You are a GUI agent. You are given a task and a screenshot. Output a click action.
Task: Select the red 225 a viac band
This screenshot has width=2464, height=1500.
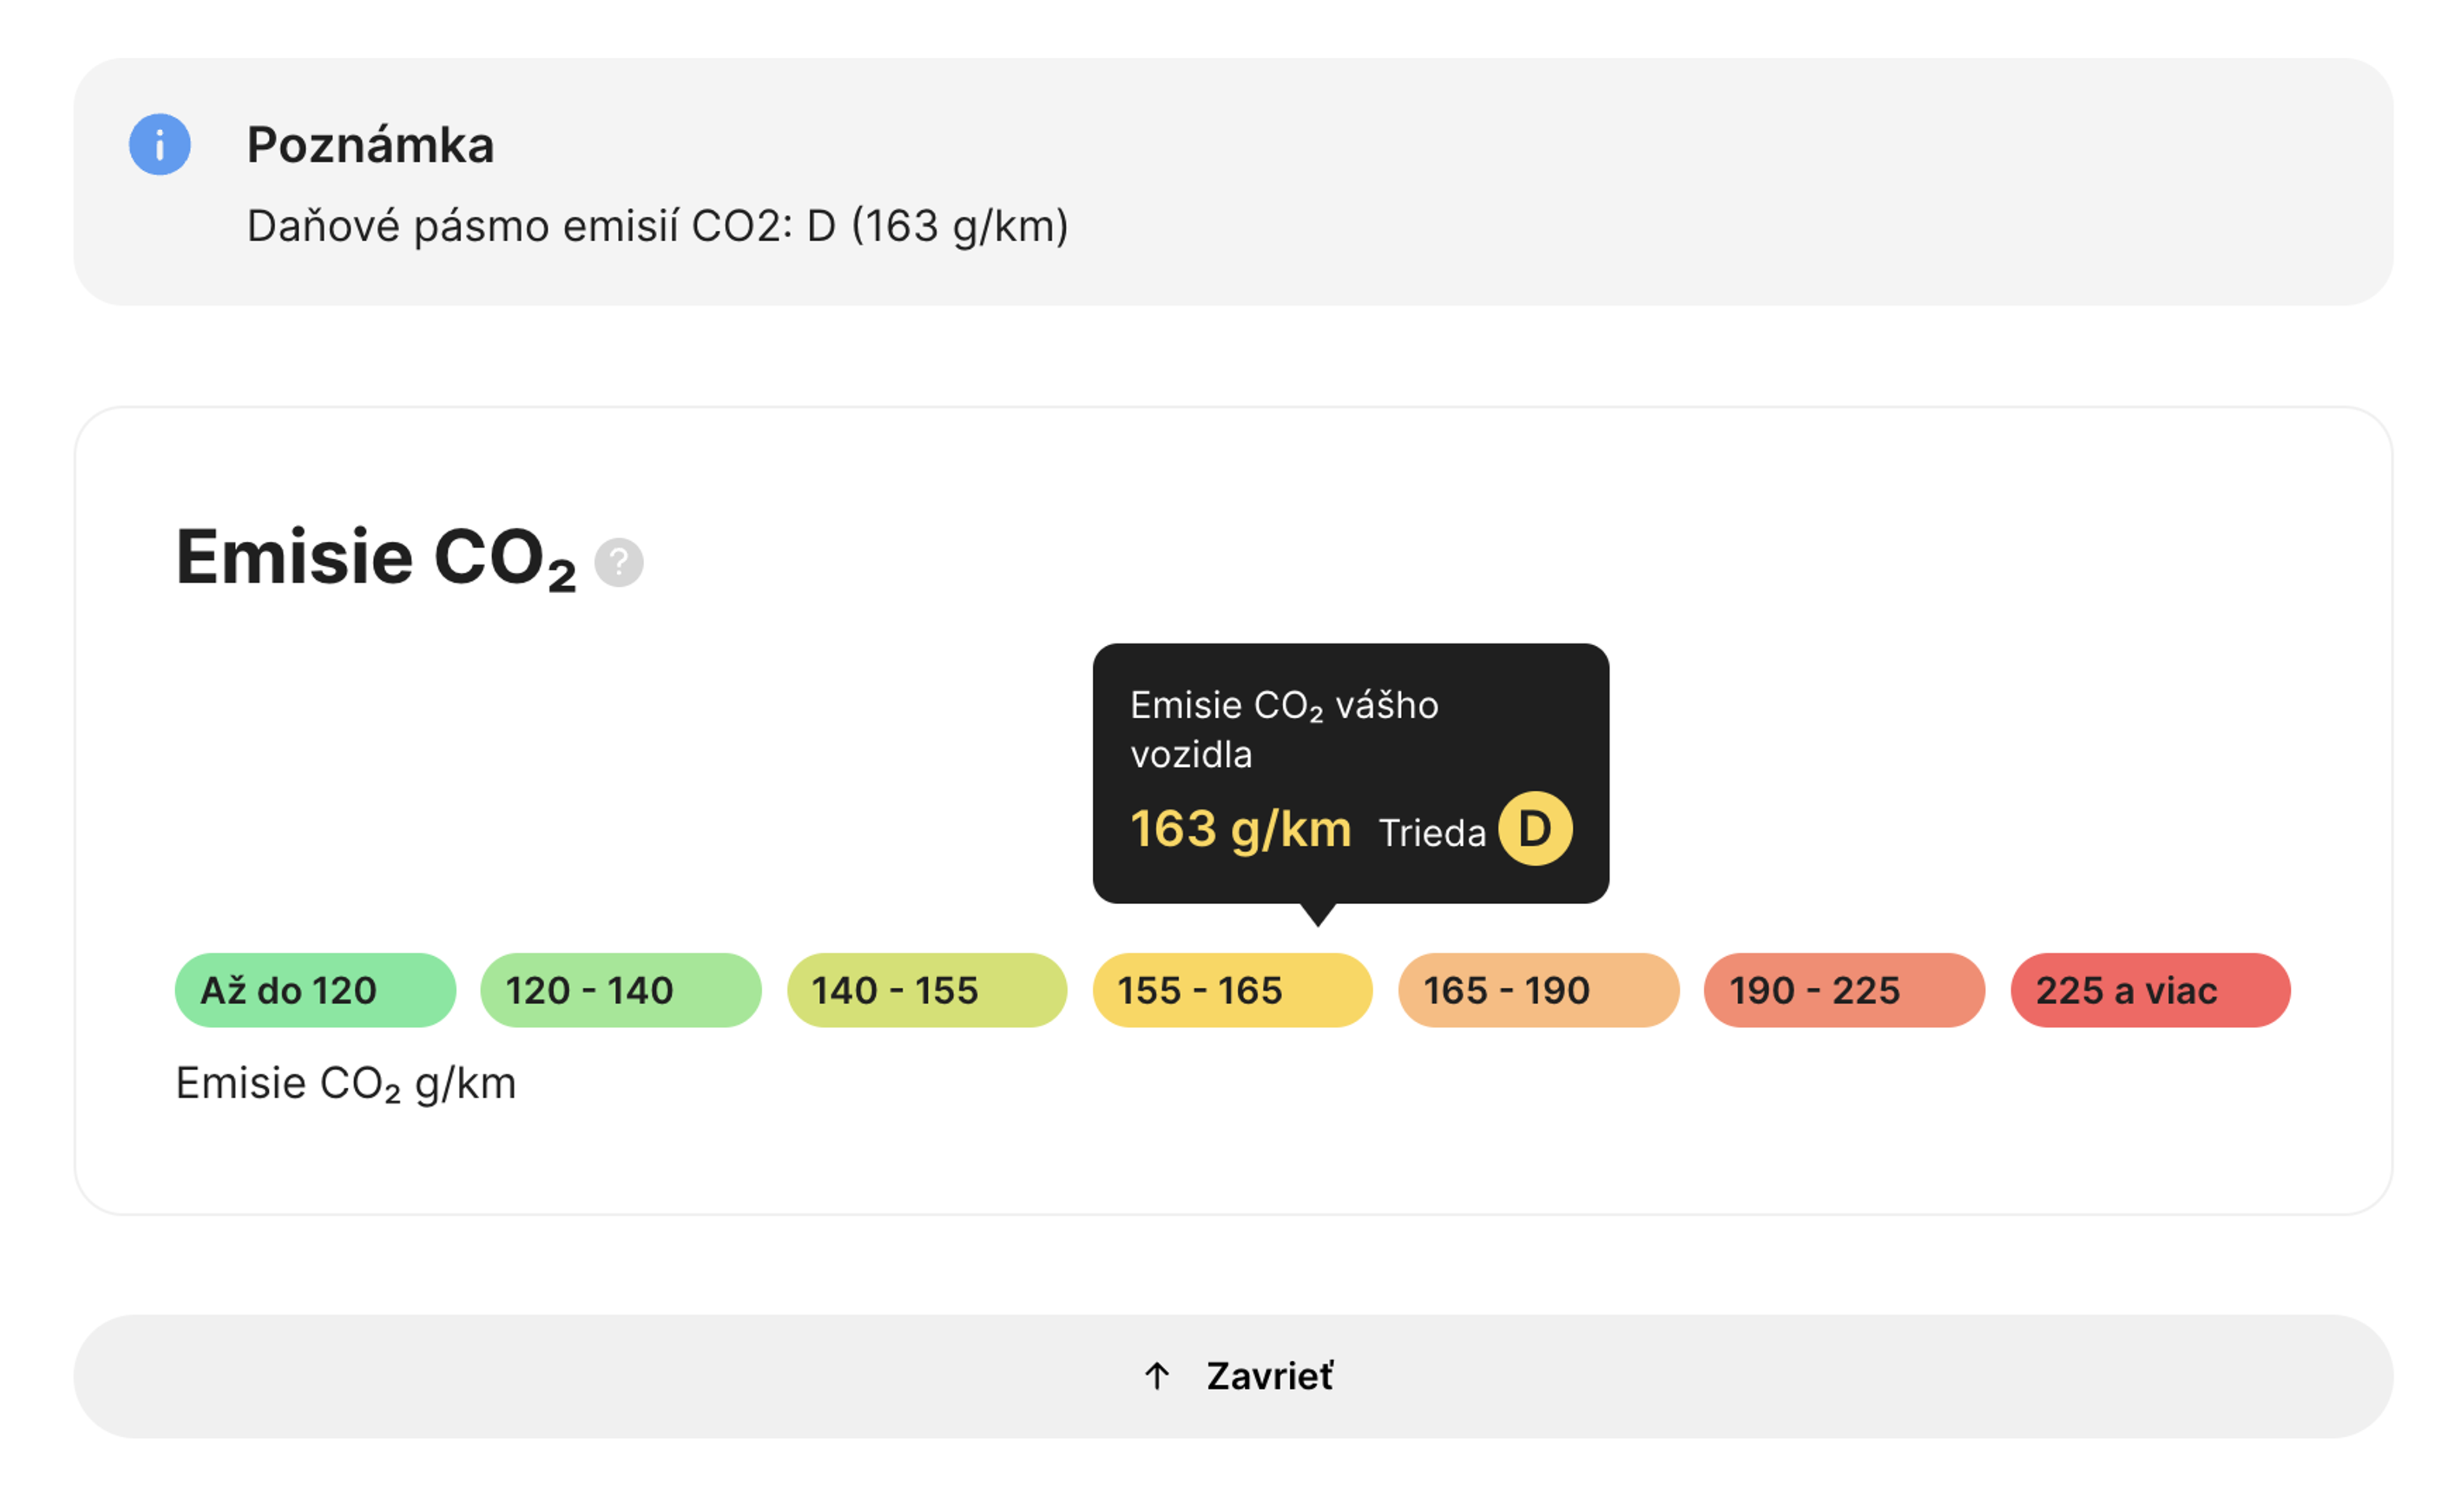click(2151, 990)
